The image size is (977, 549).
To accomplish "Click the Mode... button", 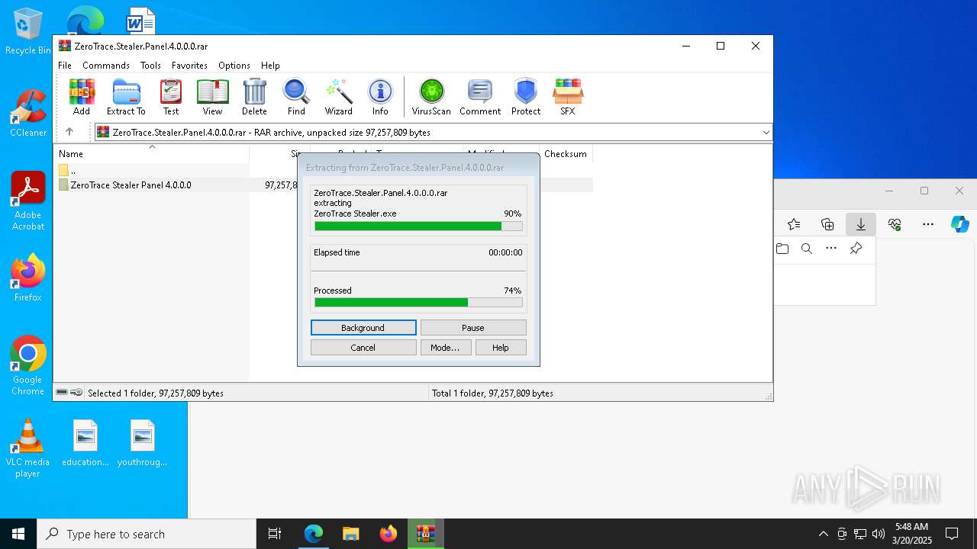I will (x=445, y=348).
